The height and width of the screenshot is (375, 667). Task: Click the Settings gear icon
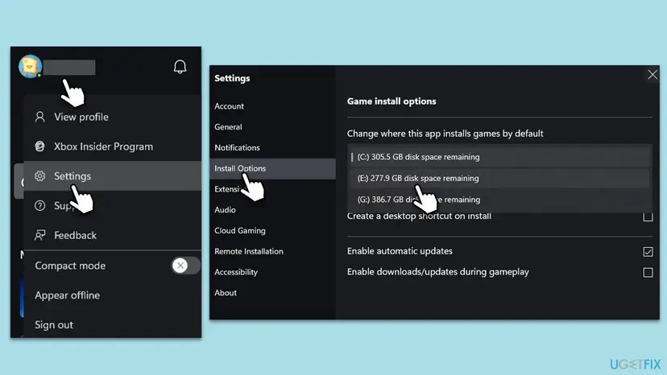(40, 176)
